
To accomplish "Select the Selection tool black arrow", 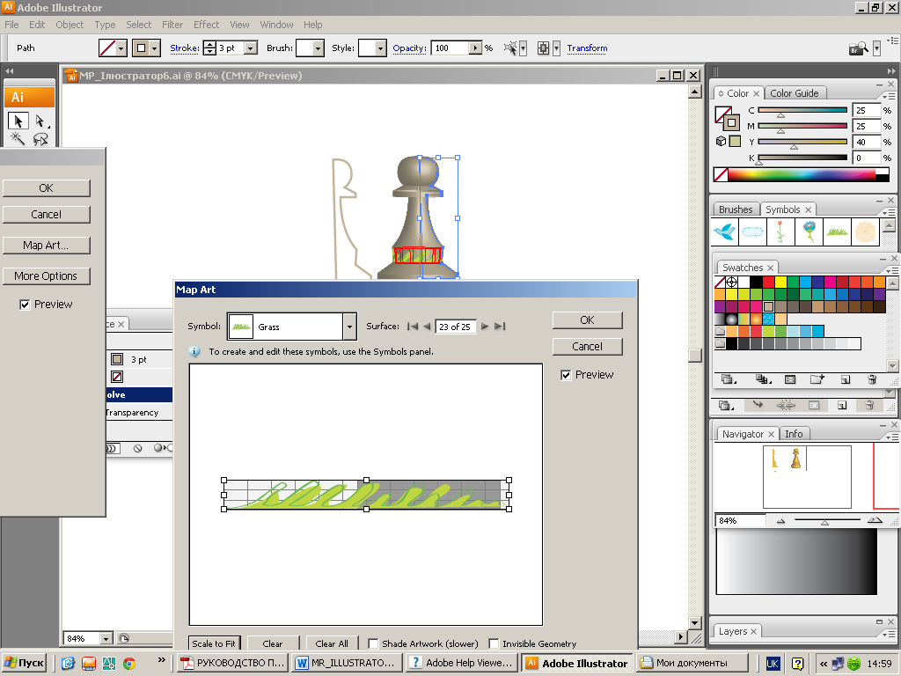I will tap(18, 121).
